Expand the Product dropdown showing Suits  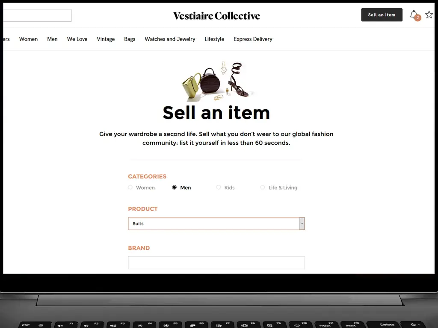pyautogui.click(x=216, y=224)
